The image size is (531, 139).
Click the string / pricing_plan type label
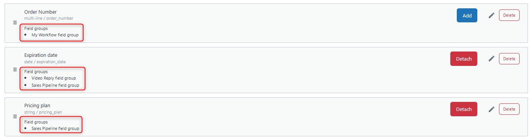[x=43, y=112]
